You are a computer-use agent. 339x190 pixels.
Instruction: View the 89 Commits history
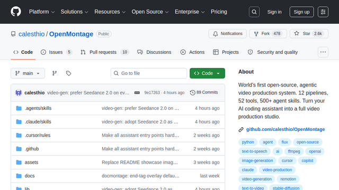204,92
